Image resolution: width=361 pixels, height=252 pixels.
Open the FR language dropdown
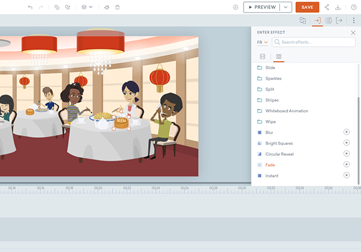click(x=262, y=43)
